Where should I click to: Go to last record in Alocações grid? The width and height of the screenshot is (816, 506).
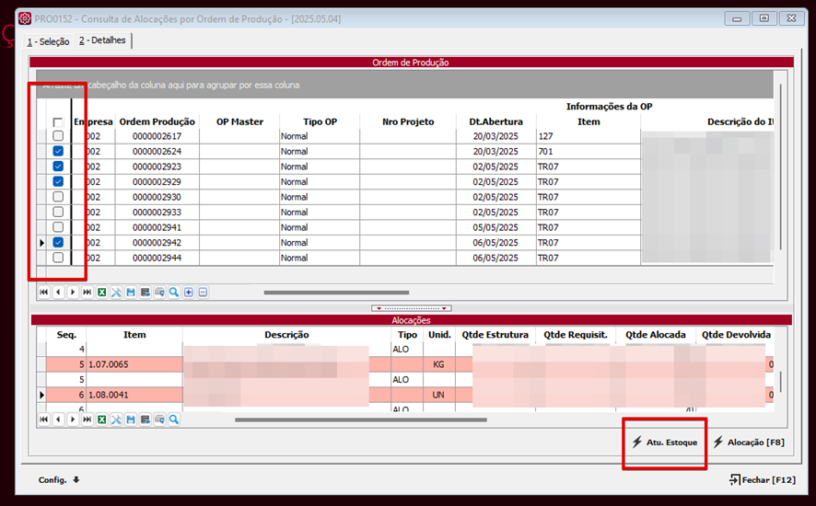pos(87,420)
